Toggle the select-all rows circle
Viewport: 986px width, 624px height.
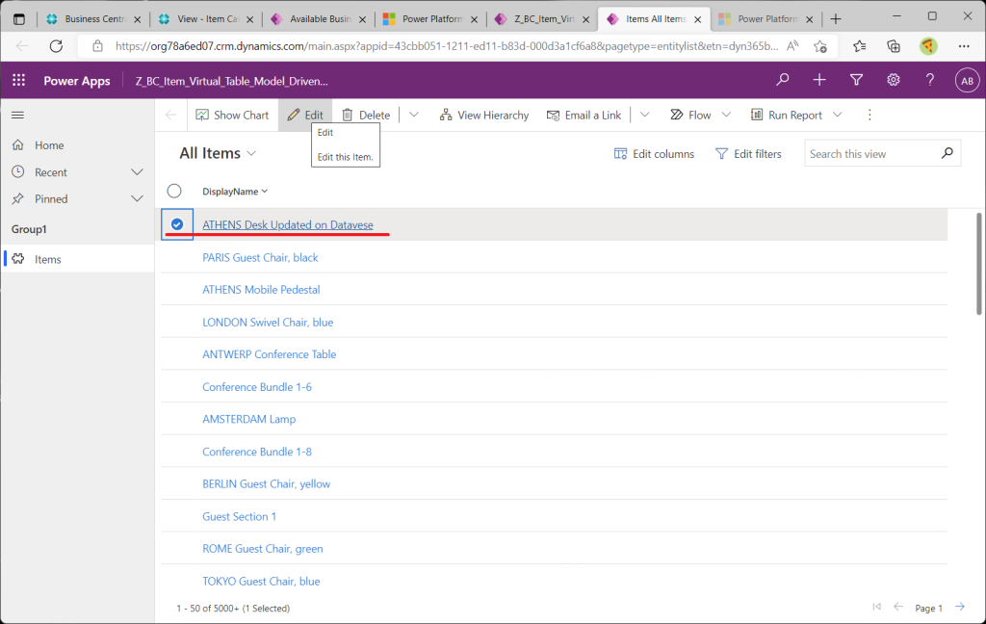174,191
